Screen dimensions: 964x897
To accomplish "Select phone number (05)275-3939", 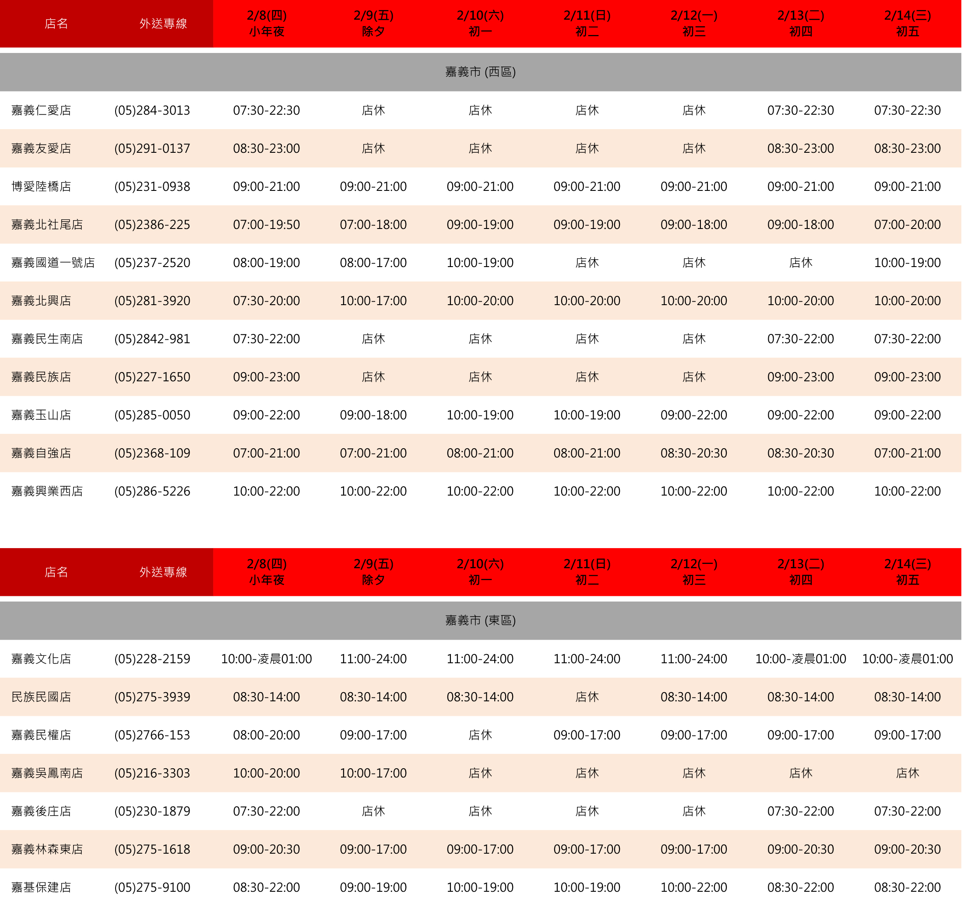I will 152,697.
